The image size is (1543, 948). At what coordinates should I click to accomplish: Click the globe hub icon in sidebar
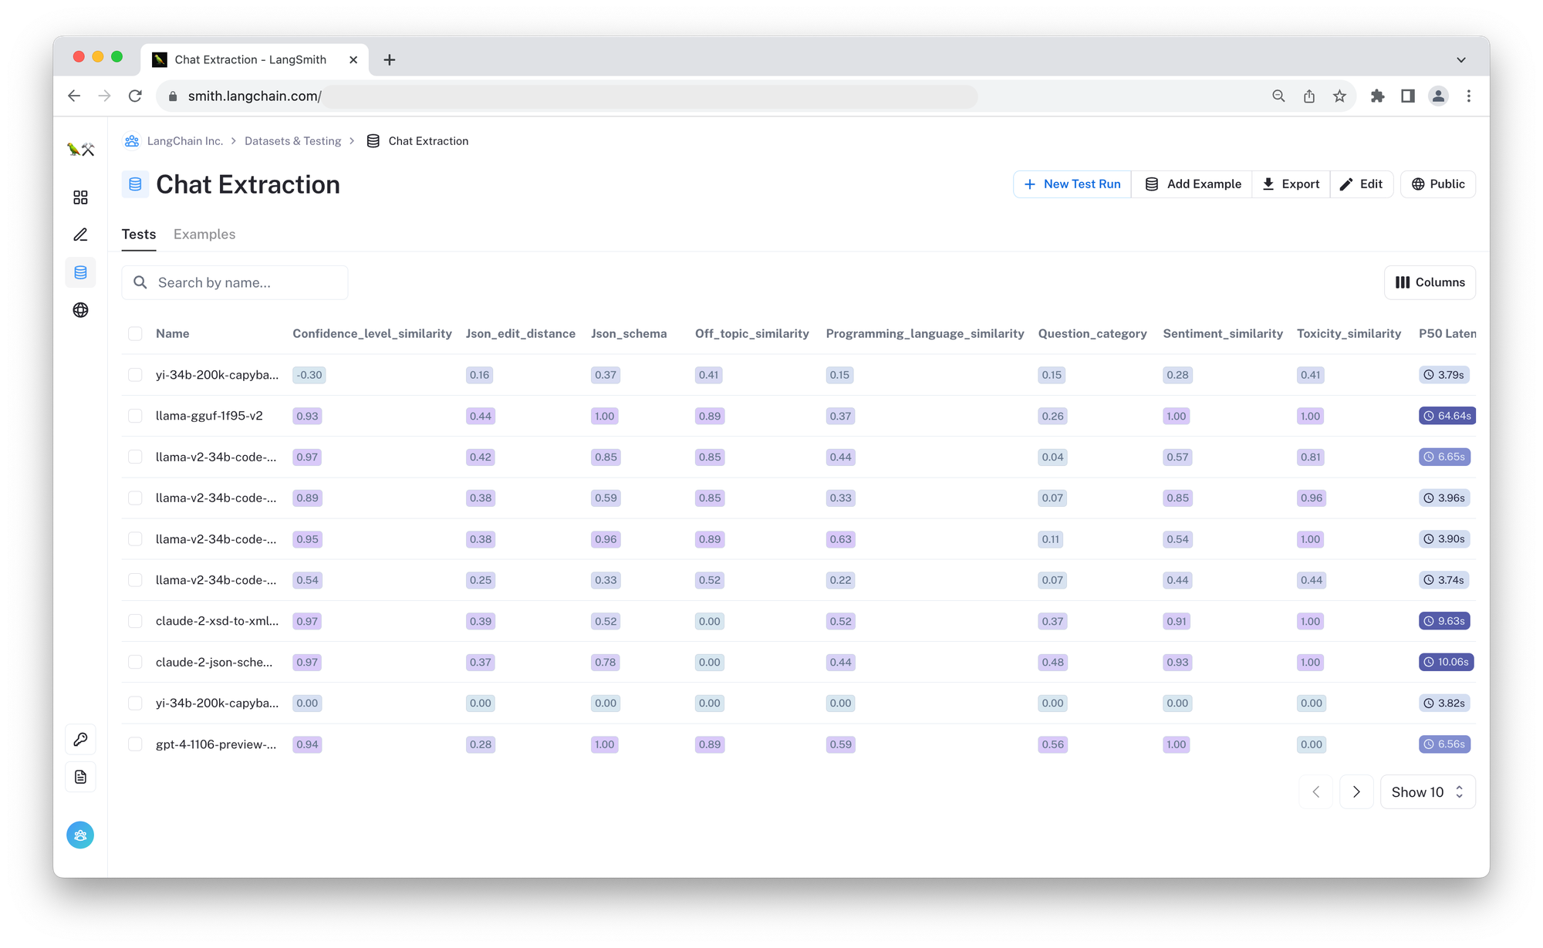click(x=80, y=310)
